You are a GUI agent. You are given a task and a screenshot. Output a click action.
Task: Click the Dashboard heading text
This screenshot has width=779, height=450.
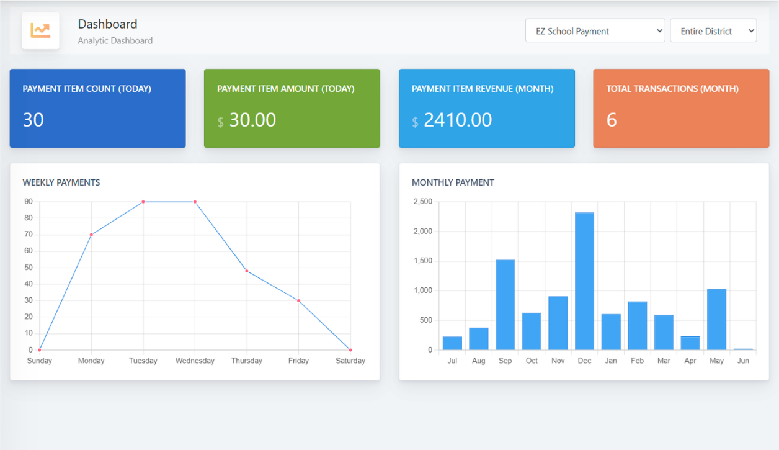pyautogui.click(x=107, y=24)
